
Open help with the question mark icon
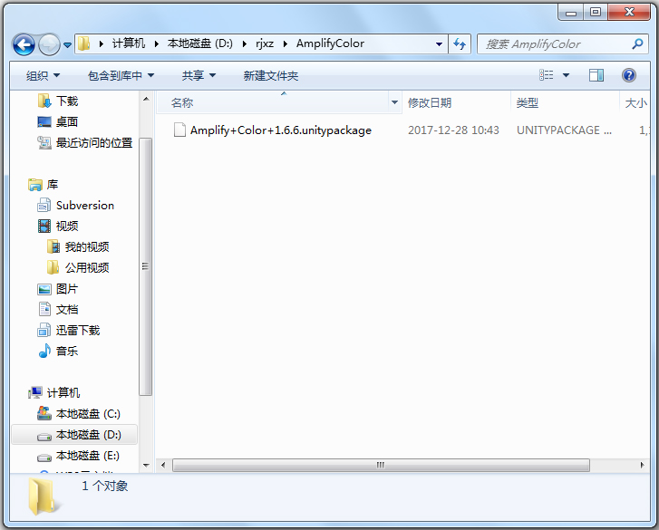[x=628, y=75]
